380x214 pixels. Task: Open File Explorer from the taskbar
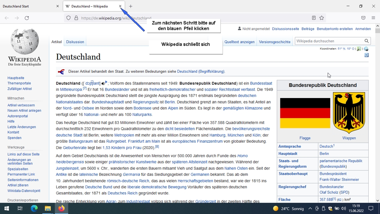click(48, 208)
